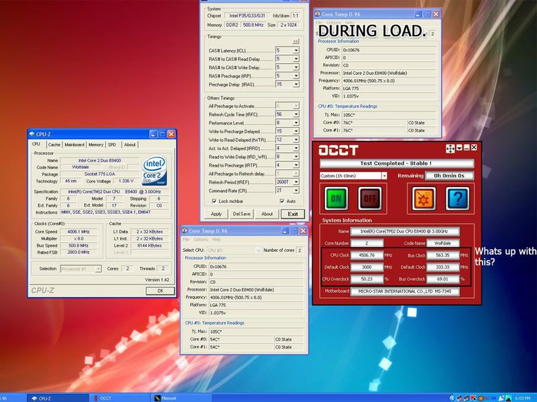The height and width of the screenshot is (402, 537).
Task: Open the Performance Level dropdown
Action: tap(296, 123)
